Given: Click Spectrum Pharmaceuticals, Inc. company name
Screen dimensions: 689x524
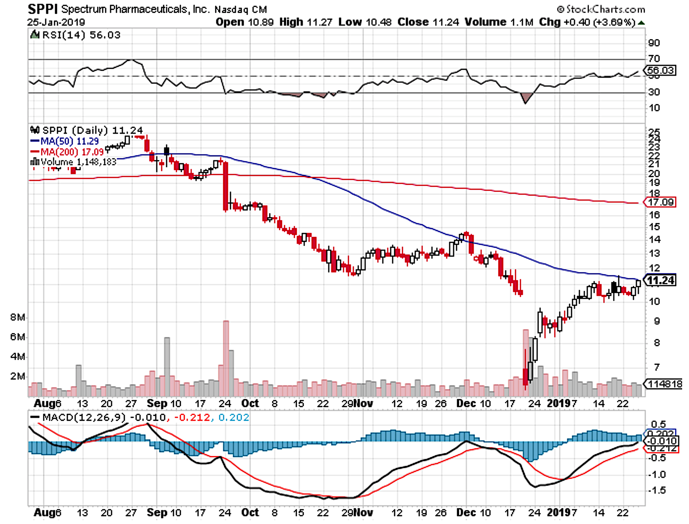Looking at the screenshot, I should 136,9.
